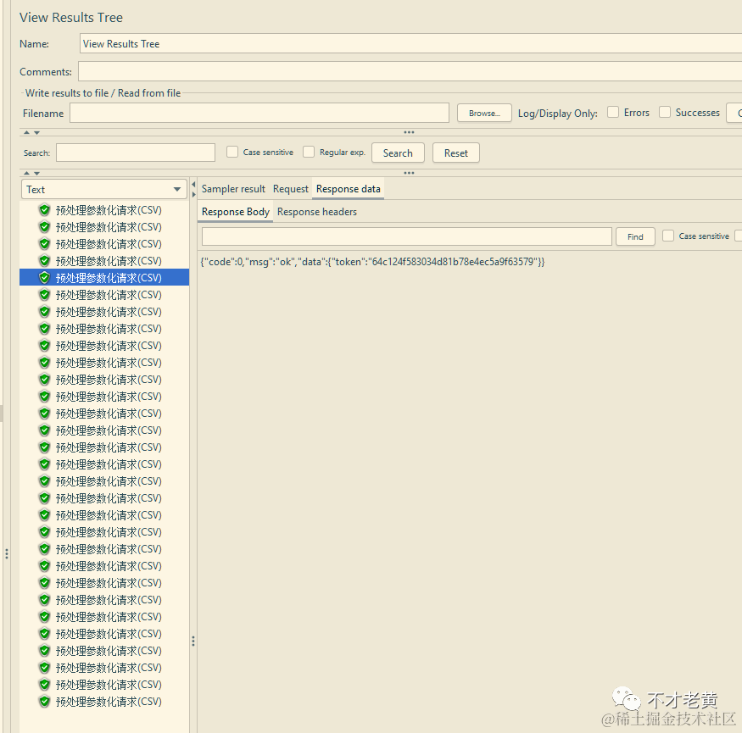This screenshot has width=742, height=733.
Task: Show the Response Body sub-tab
Action: pyautogui.click(x=235, y=211)
